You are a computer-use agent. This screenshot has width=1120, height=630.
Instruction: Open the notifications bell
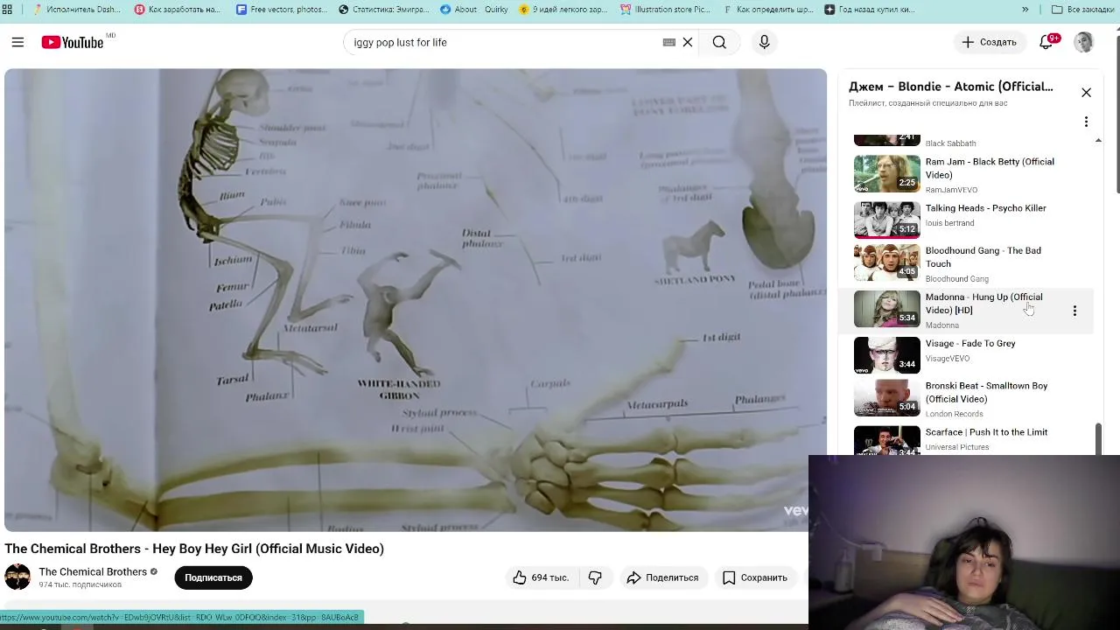click(x=1046, y=42)
